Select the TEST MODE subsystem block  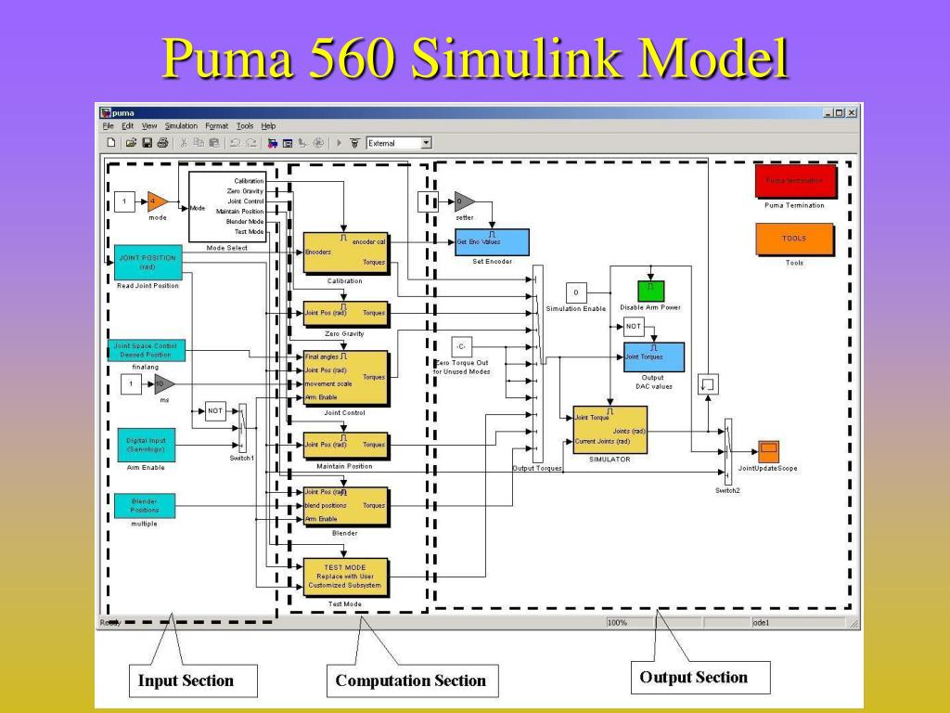tap(345, 577)
